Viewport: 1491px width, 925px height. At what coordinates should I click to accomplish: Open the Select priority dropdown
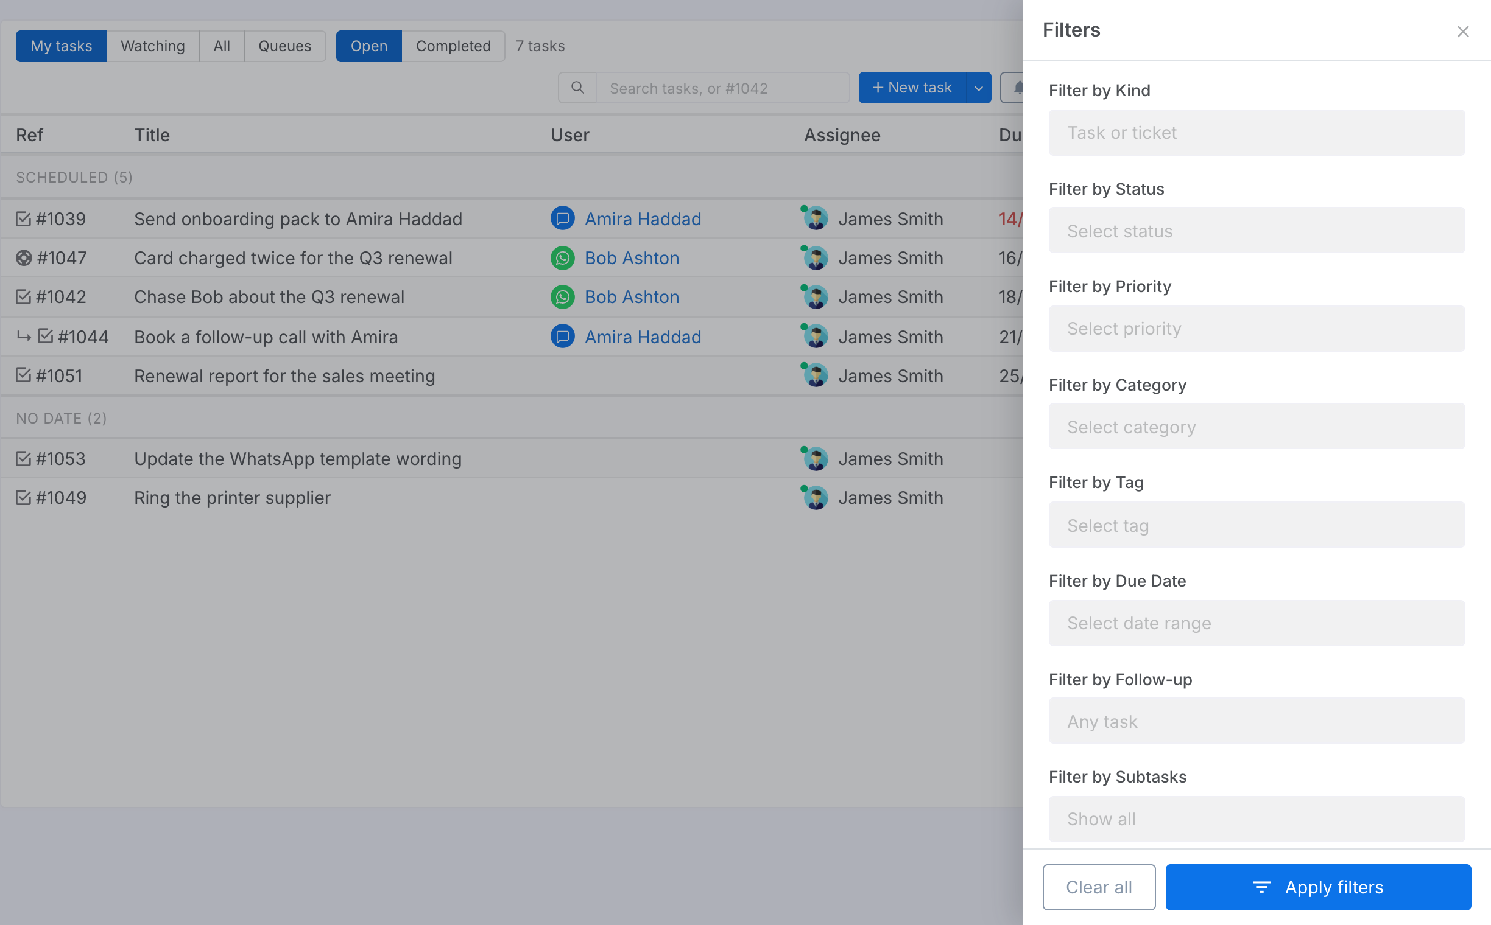(x=1257, y=329)
